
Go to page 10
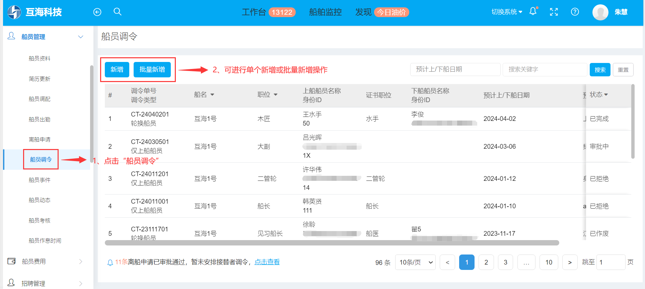(x=549, y=262)
